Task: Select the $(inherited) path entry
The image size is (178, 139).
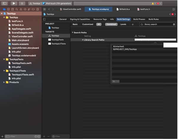Action: click(119, 46)
